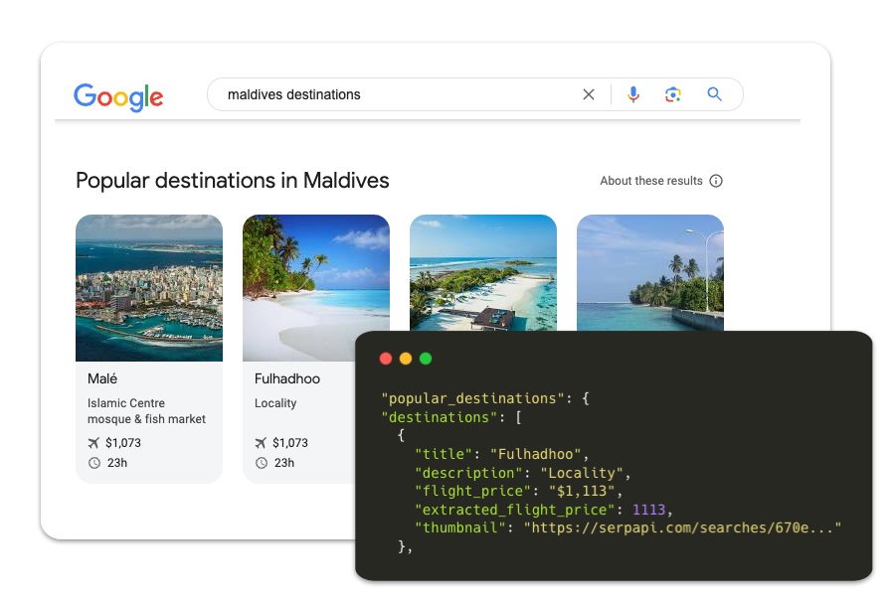Viewport: 895px width, 596px height.
Task: Click inside the maldives destinations search field
Action: pyautogui.click(x=348, y=93)
